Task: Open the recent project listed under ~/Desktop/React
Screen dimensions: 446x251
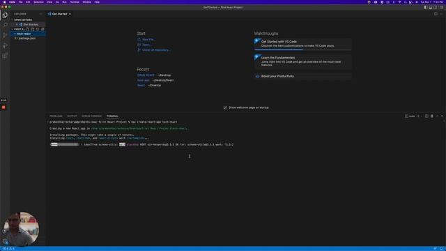Action: (x=143, y=80)
